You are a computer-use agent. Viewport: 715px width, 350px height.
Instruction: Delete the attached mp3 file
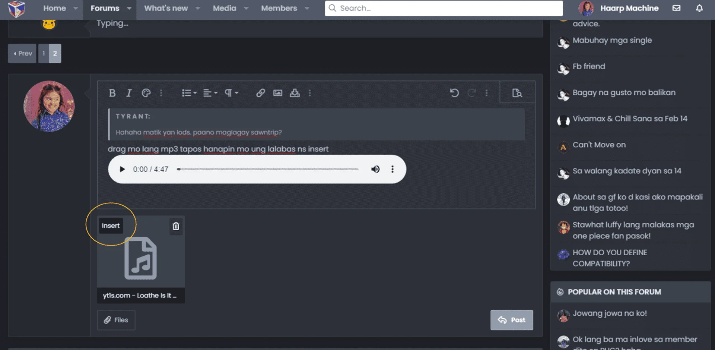click(x=176, y=226)
